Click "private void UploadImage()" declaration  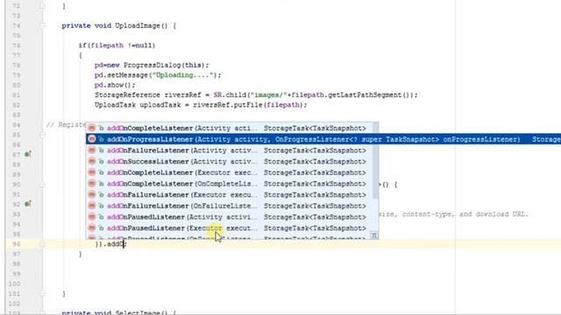point(115,25)
